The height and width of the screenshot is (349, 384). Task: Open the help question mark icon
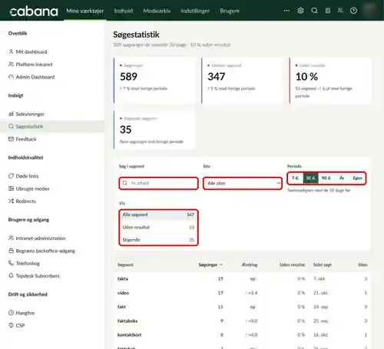353,11
